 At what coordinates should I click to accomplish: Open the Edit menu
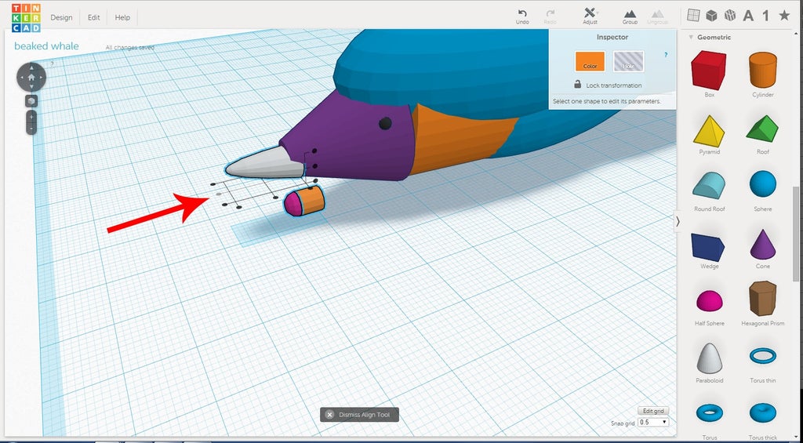pyautogui.click(x=94, y=17)
